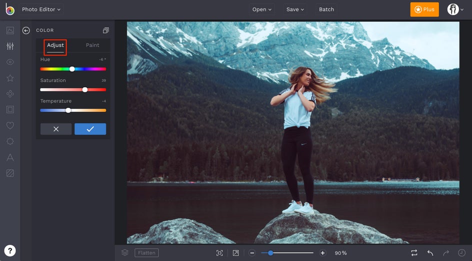
Task: Expand the Open menu
Action: coord(262,9)
